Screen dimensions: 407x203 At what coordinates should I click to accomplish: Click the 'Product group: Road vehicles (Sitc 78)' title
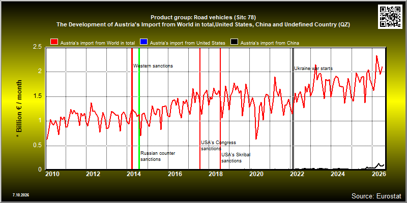pyautogui.click(x=203, y=18)
